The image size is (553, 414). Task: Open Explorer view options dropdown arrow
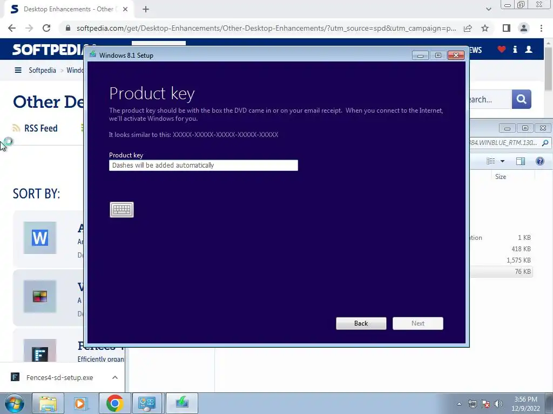(503, 161)
